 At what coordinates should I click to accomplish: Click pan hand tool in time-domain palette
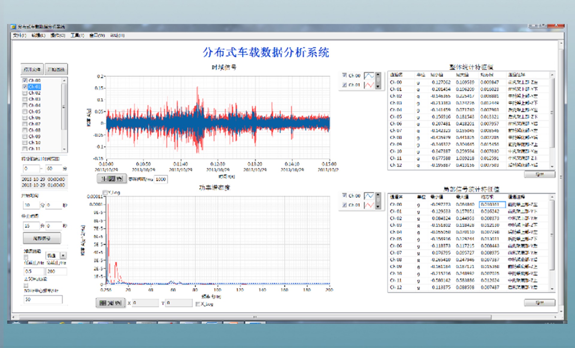click(119, 179)
